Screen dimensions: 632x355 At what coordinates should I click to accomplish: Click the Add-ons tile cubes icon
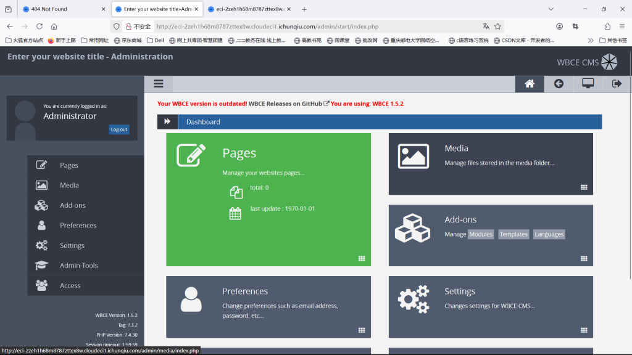412,228
